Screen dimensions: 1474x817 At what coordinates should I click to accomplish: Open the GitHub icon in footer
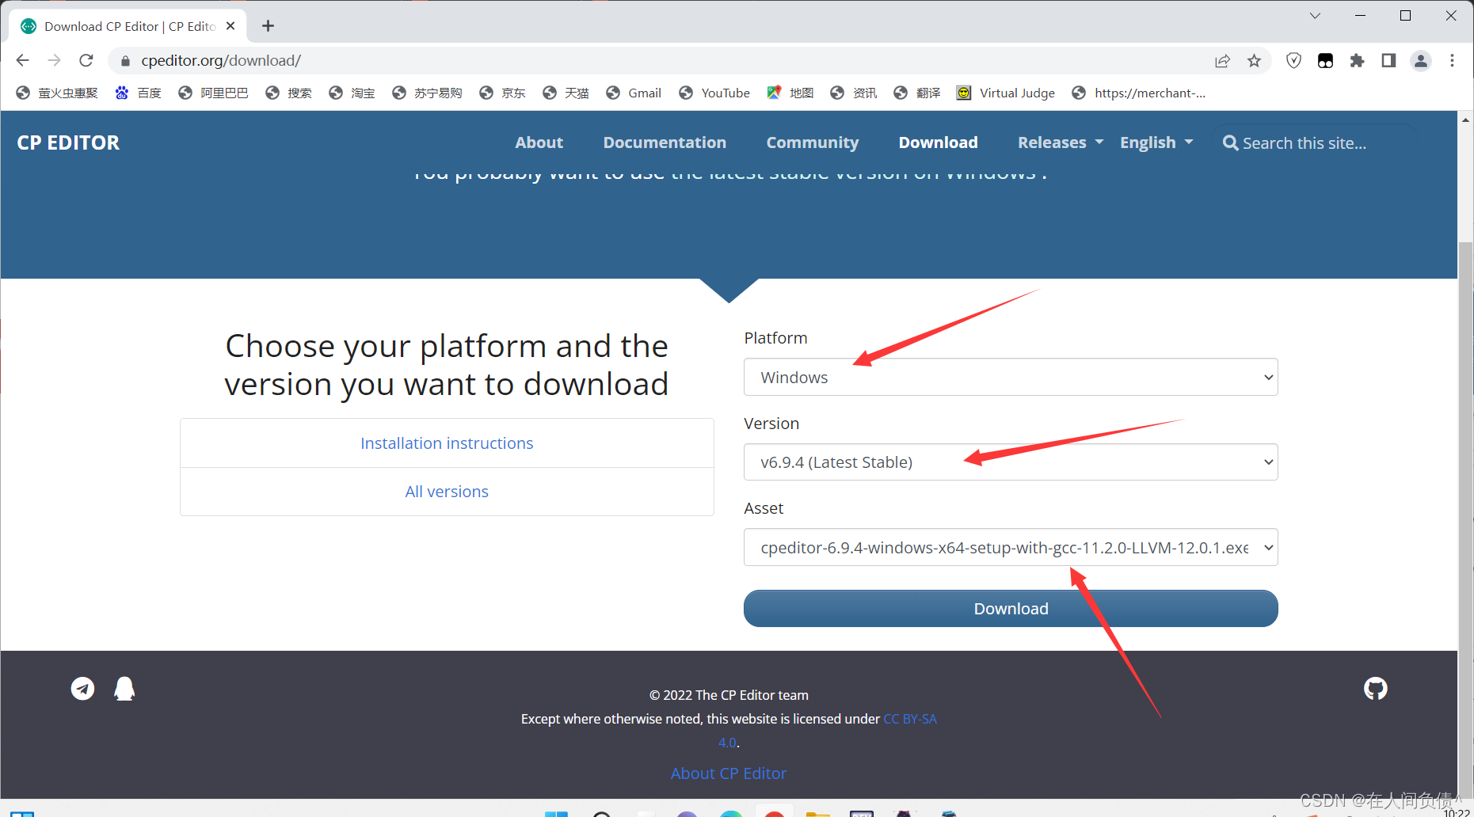[1376, 689]
